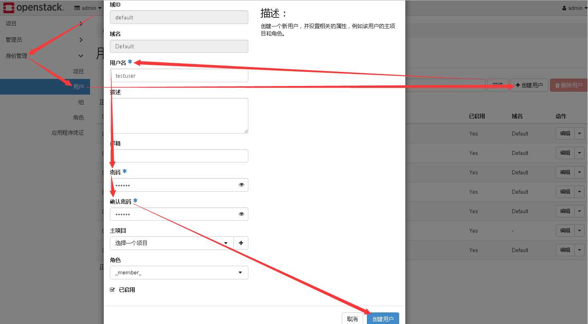Click the 编辑 button in the last user row
Viewport: 588px width, 324px height.
tap(565, 250)
